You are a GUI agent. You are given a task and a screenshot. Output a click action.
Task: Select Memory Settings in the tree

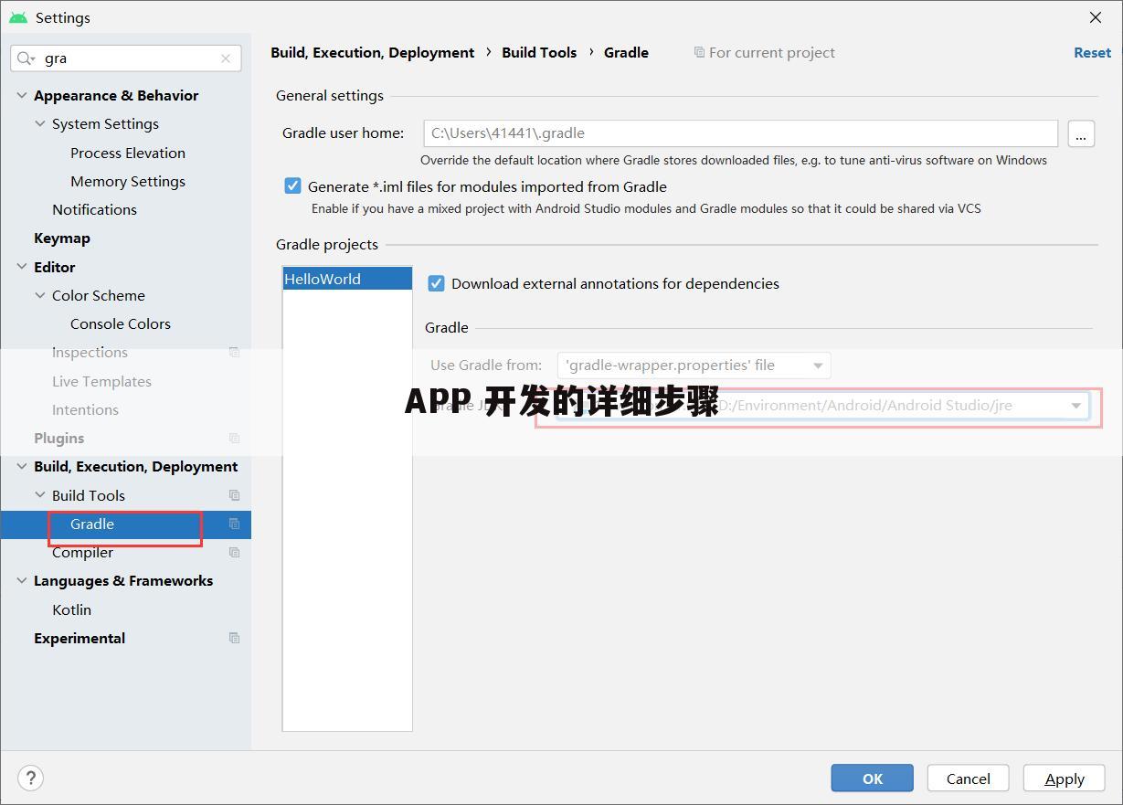128,182
